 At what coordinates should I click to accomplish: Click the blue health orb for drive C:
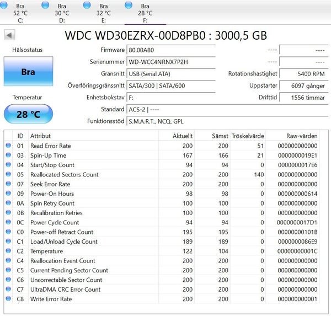click(4, 4)
